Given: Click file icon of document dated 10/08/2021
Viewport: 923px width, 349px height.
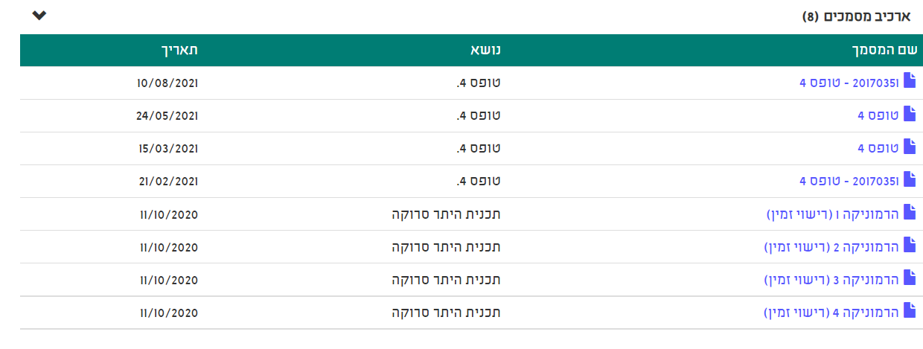Looking at the screenshot, I should (910, 81).
